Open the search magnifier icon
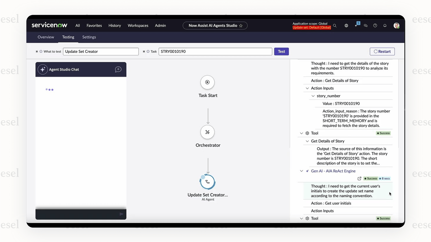The height and width of the screenshot is (242, 431). 335,25
